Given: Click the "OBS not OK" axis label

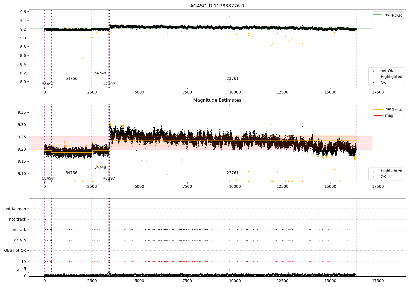Looking at the screenshot, I should 15,251.
